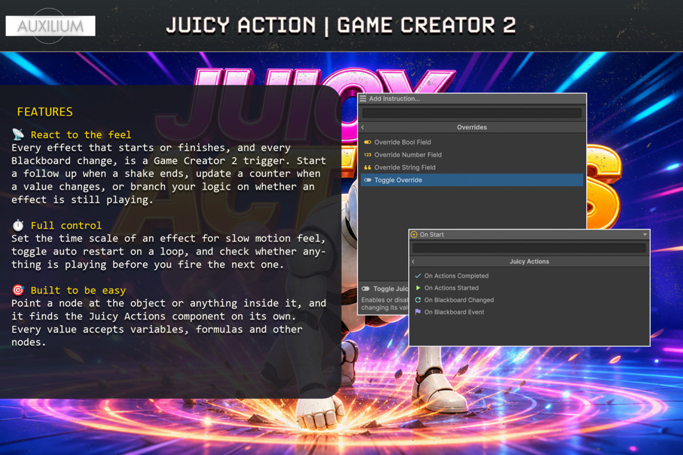Select the Override Bool Field instruction
This screenshot has height=455, width=683.
tap(472, 142)
